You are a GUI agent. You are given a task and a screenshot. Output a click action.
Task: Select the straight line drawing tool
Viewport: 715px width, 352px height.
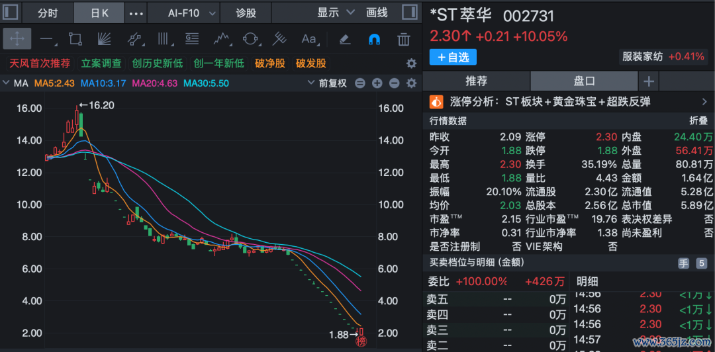[48, 40]
